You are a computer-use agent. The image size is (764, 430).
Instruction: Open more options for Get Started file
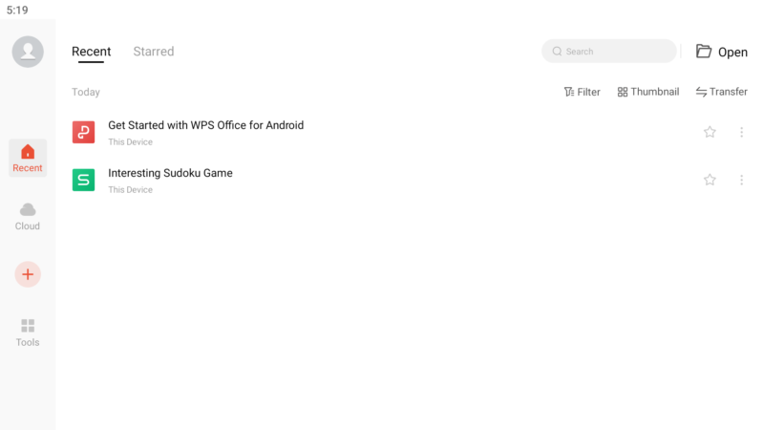pos(741,132)
